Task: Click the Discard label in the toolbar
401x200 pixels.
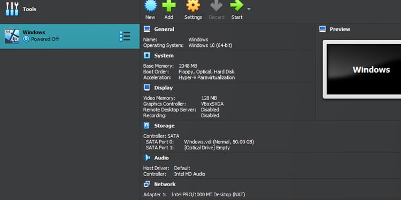Action: click(217, 18)
